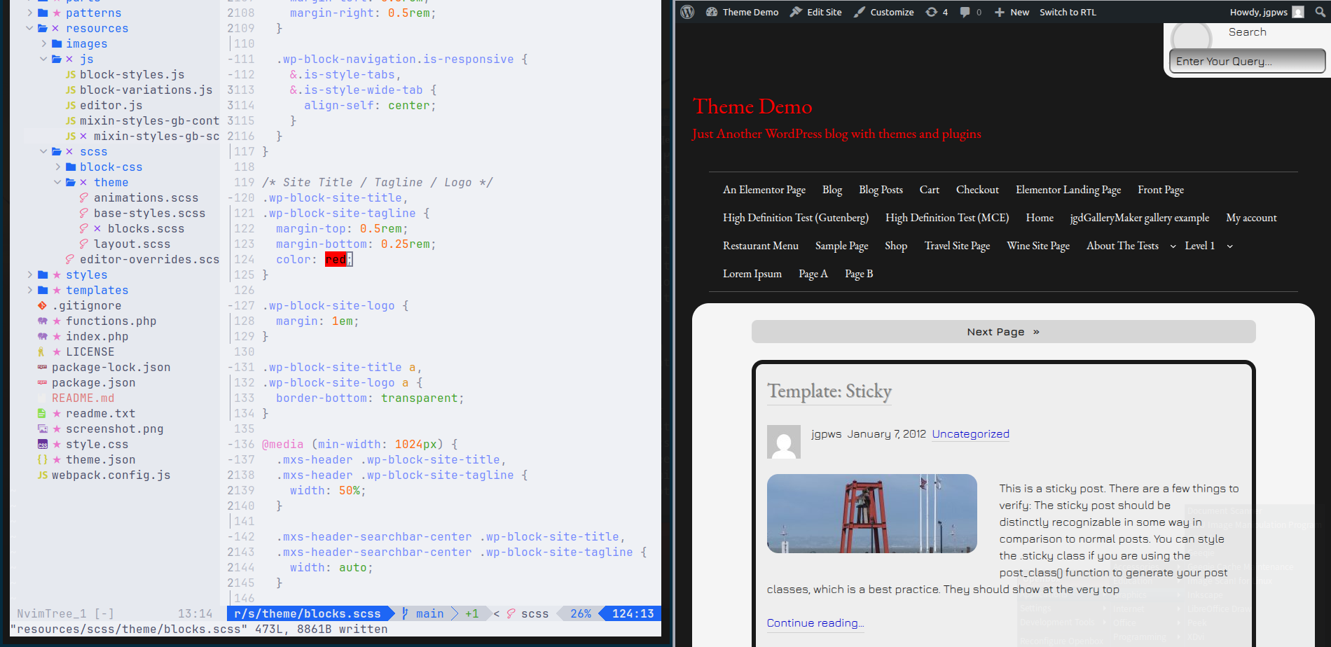Screen dimensions: 1331x647
Task: Expand the block-css folder
Action: coord(57,167)
